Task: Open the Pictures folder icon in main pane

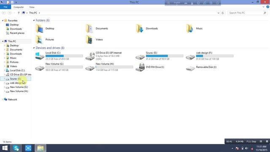Action: pos(39,39)
